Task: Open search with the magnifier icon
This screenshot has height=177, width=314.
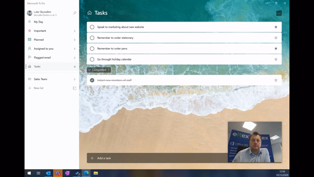Action: (x=75, y=13)
